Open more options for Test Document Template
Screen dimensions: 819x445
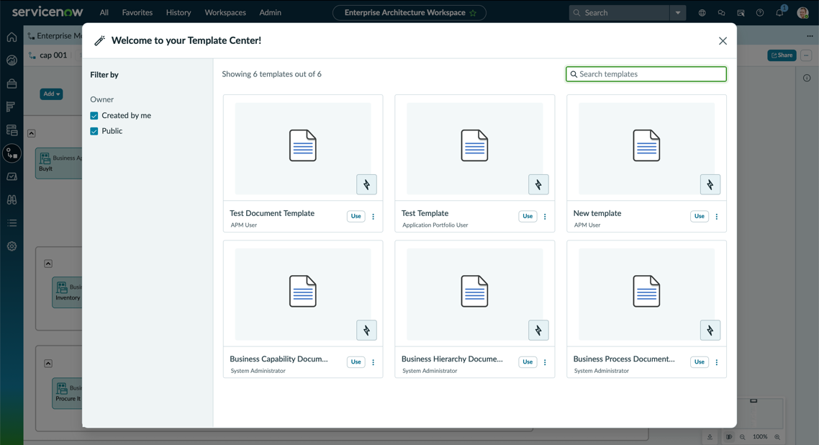(x=373, y=216)
